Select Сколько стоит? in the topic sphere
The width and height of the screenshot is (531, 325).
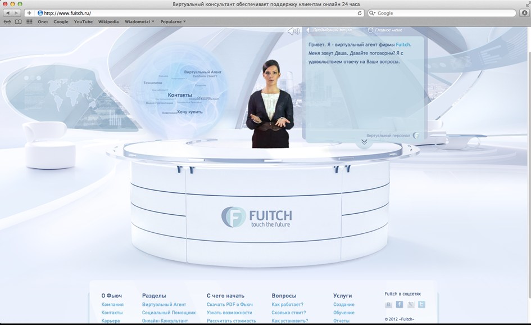point(205,76)
